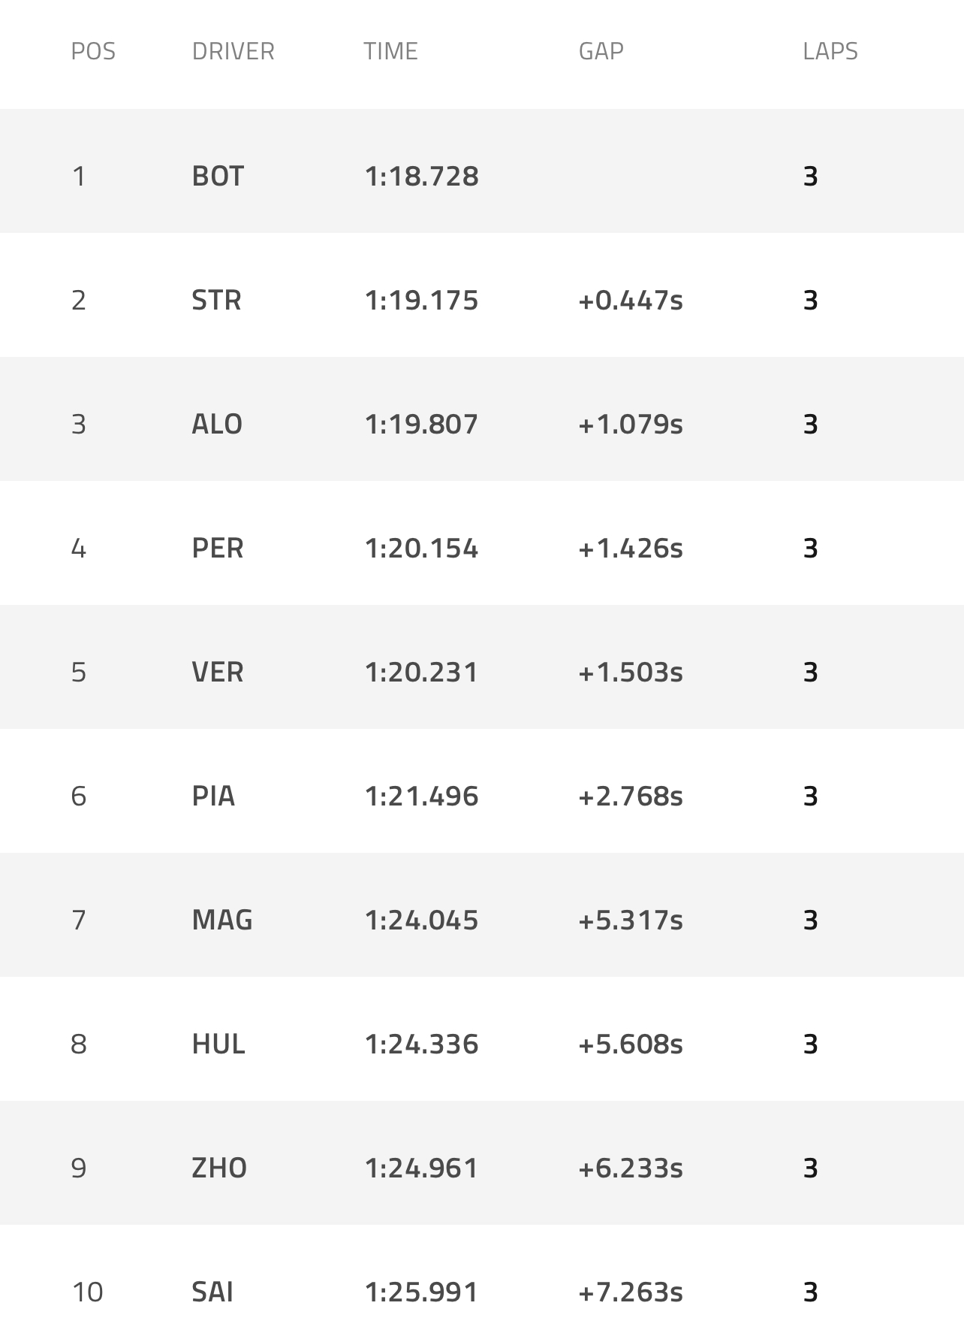Viewport: 964px width, 1336px height.
Task: Open driver SAI in tenth position
Action: click(x=212, y=1292)
